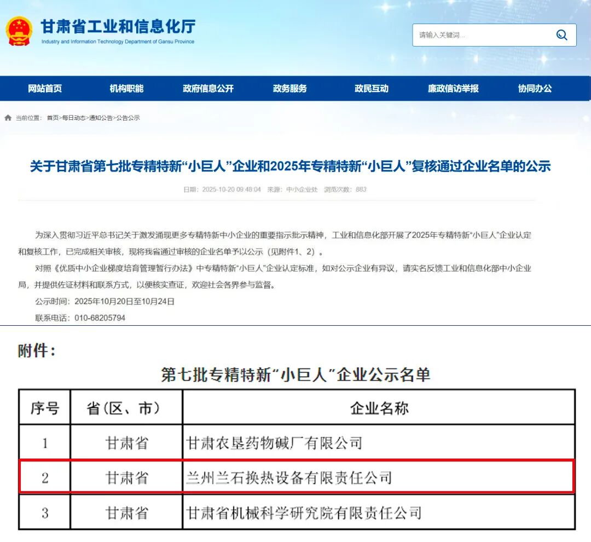The image size is (591, 542).
Task: Open the 政民互动 navigation item
Action: (x=372, y=89)
